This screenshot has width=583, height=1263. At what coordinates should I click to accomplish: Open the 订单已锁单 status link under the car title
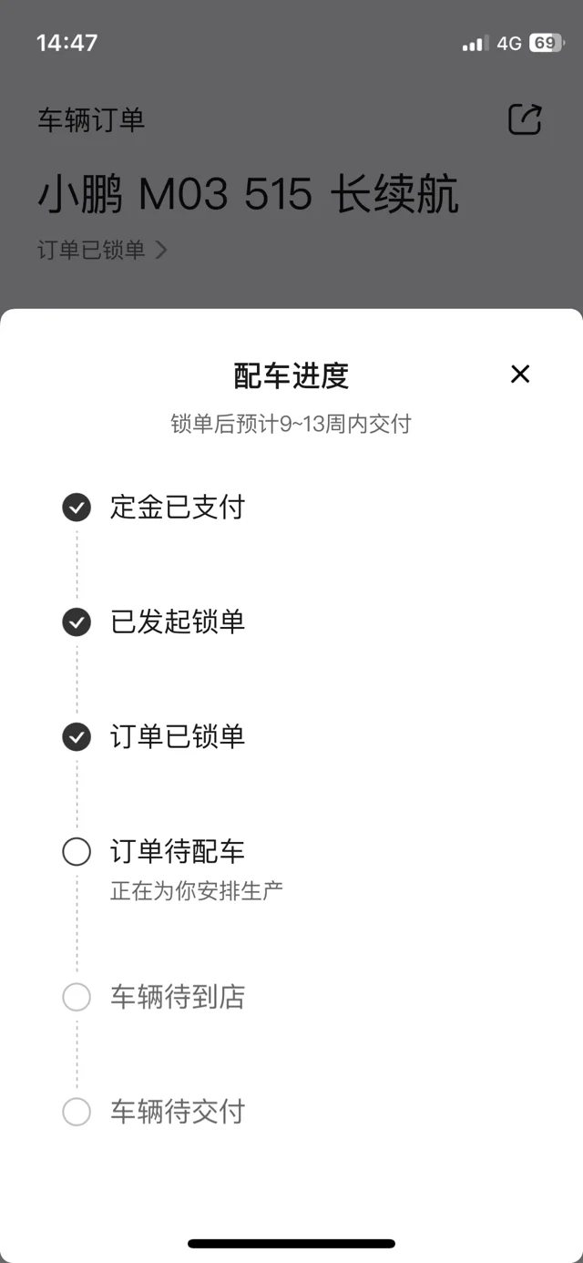point(102,250)
